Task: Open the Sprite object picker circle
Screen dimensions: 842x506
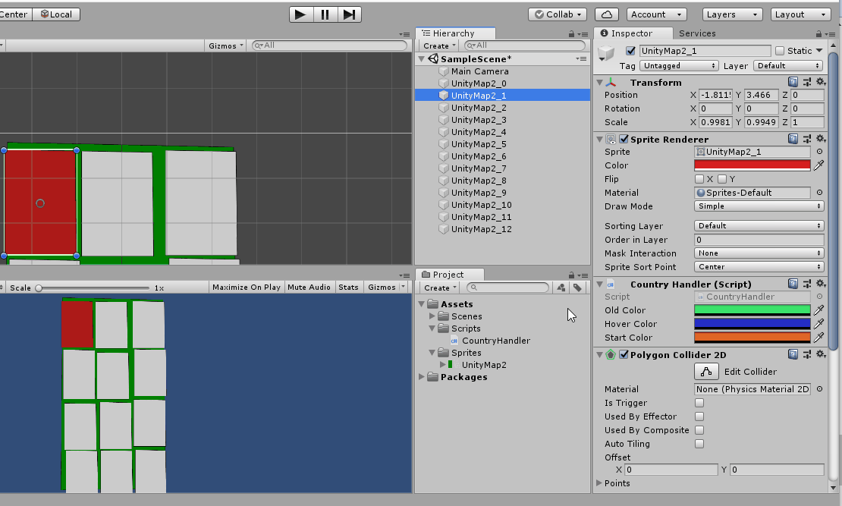Action: [x=819, y=152]
